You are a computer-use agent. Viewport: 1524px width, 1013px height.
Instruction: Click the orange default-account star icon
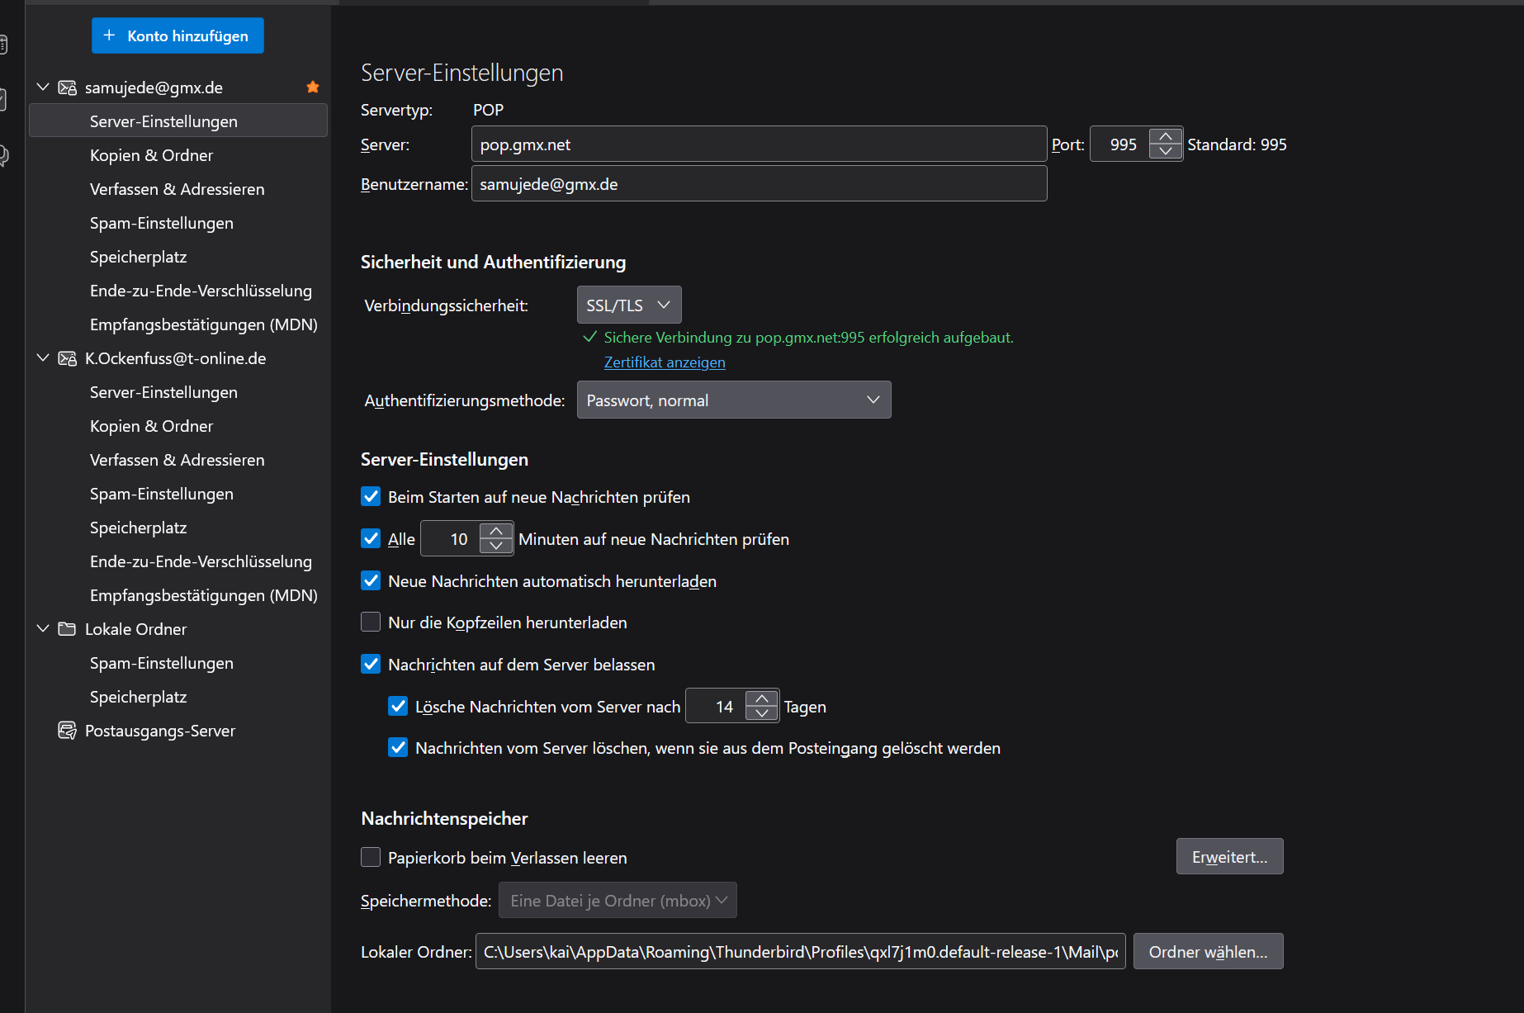click(x=313, y=87)
